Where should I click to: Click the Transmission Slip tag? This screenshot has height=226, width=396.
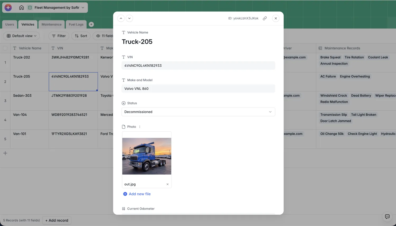pos(333,115)
